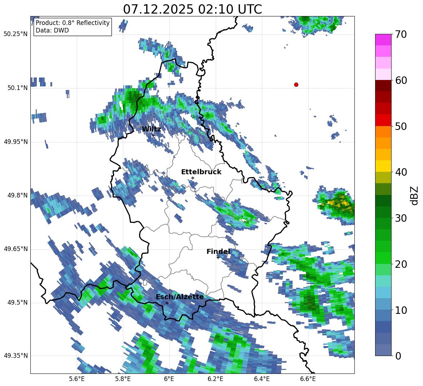Click the 50.1°N latitude label
This screenshot has width=423, height=386.
click(x=18, y=88)
